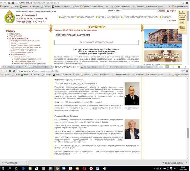Show more bookmarks chevron in upper window
This screenshot has width=190, height=171.
169,7
